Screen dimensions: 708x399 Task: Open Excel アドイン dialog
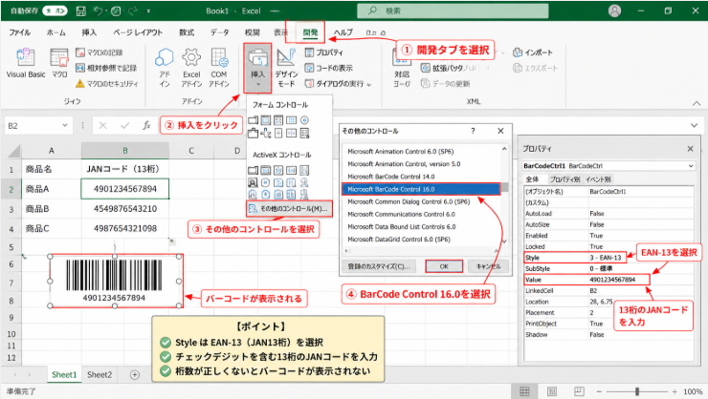pos(191,68)
